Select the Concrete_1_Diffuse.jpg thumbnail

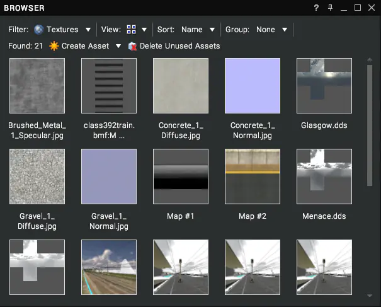(x=181, y=86)
